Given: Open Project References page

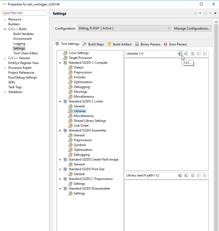Looking at the screenshot, I should click(21, 73).
